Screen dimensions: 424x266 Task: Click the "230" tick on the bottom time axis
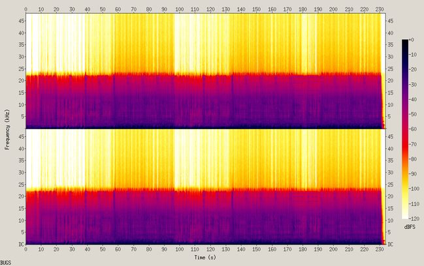(380, 250)
